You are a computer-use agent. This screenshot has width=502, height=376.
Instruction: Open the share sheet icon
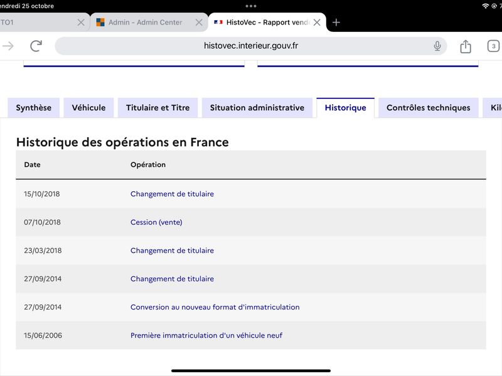[x=465, y=46]
